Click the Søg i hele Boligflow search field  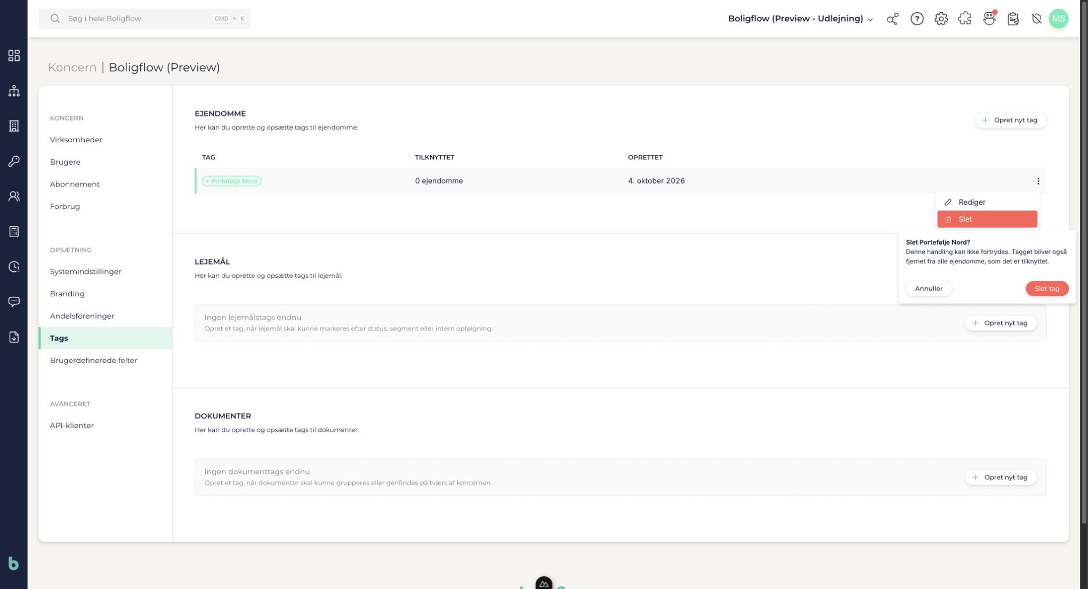(144, 19)
